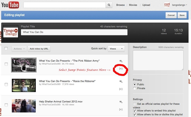Image resolution: width=191 pixels, height=117 pixels.
Task: Go to the Movies section
Action: click(133, 5)
